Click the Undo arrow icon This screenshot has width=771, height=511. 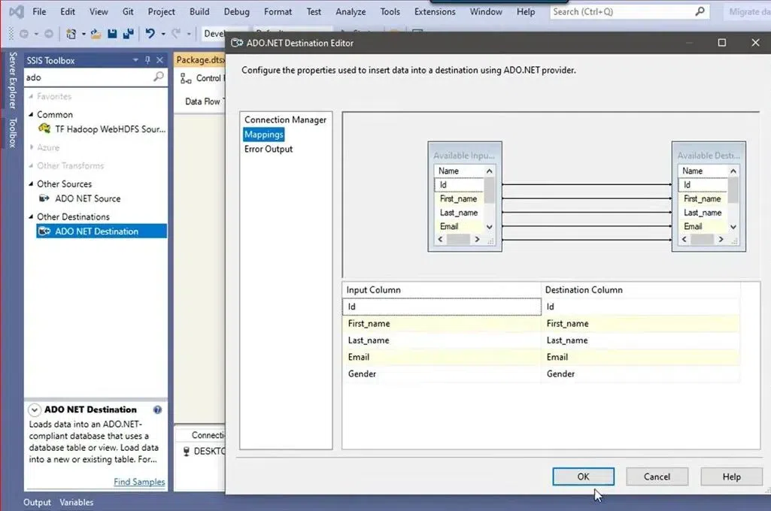(x=150, y=34)
